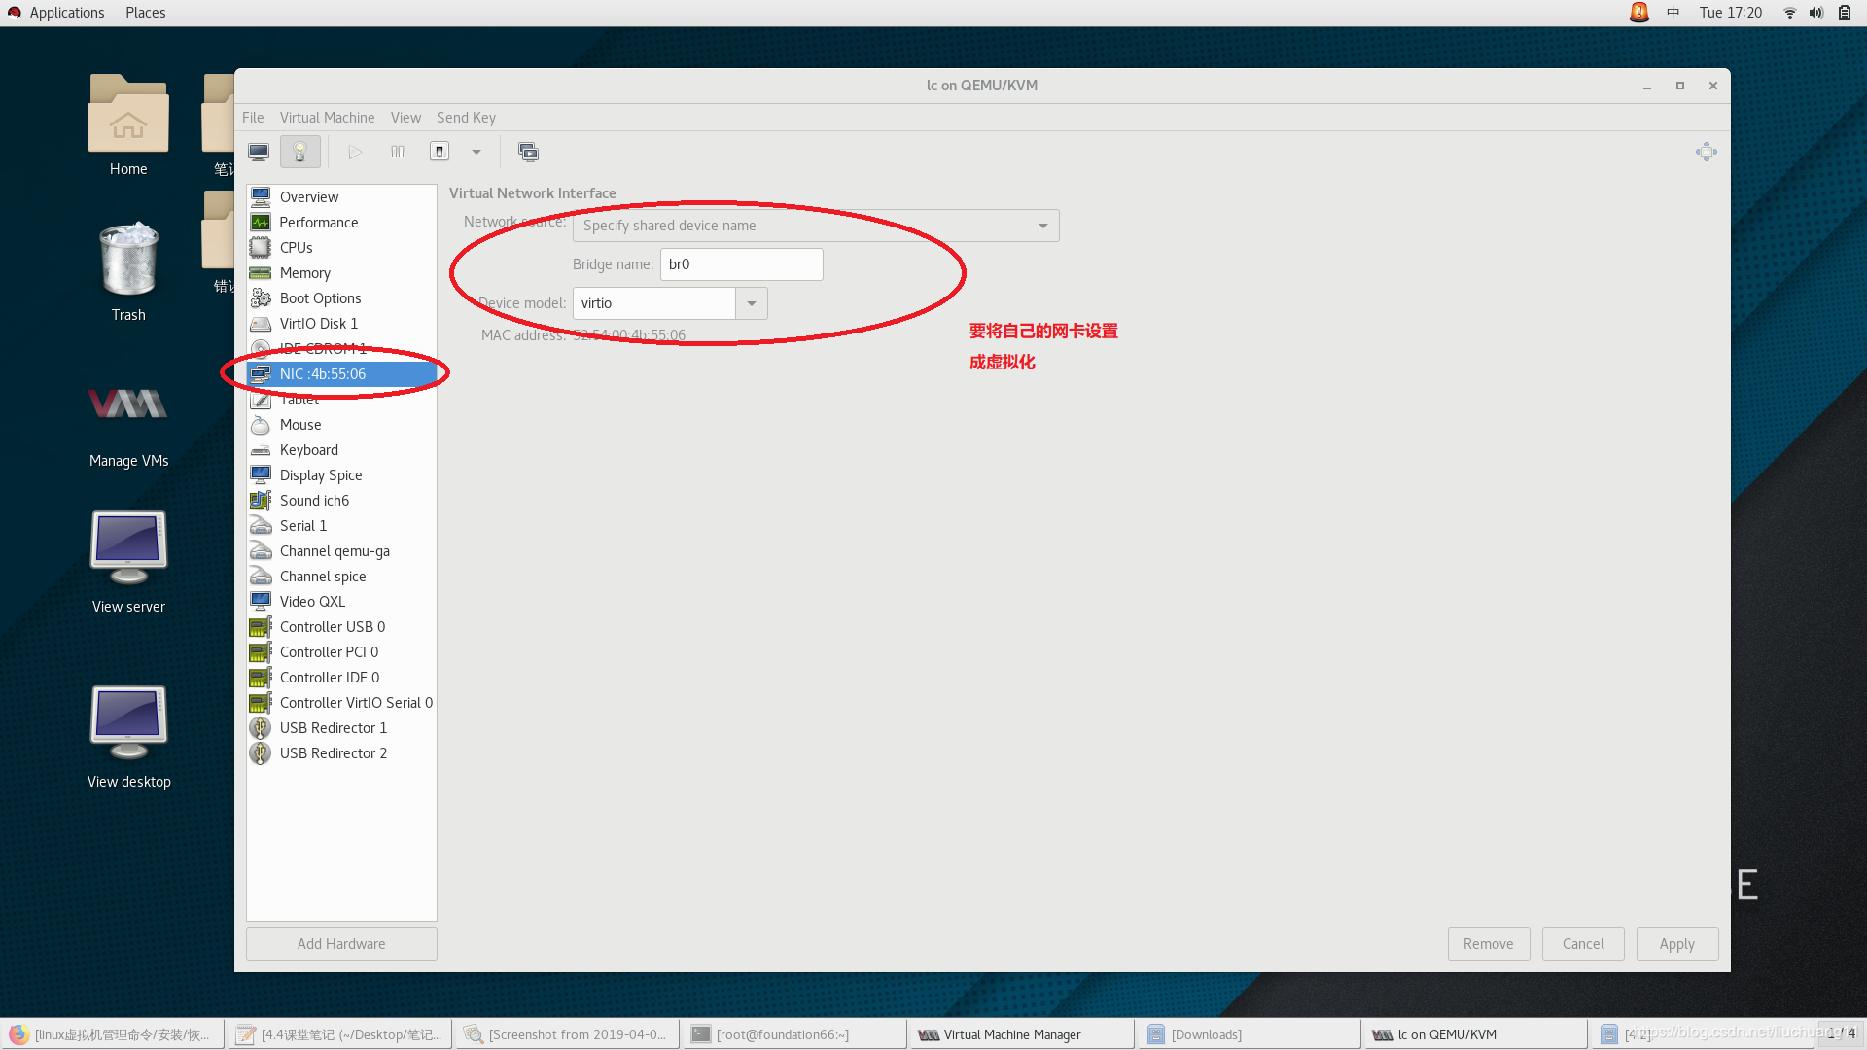
Task: Select NIC :4b:55:06 entry
Action: pyautogui.click(x=341, y=374)
